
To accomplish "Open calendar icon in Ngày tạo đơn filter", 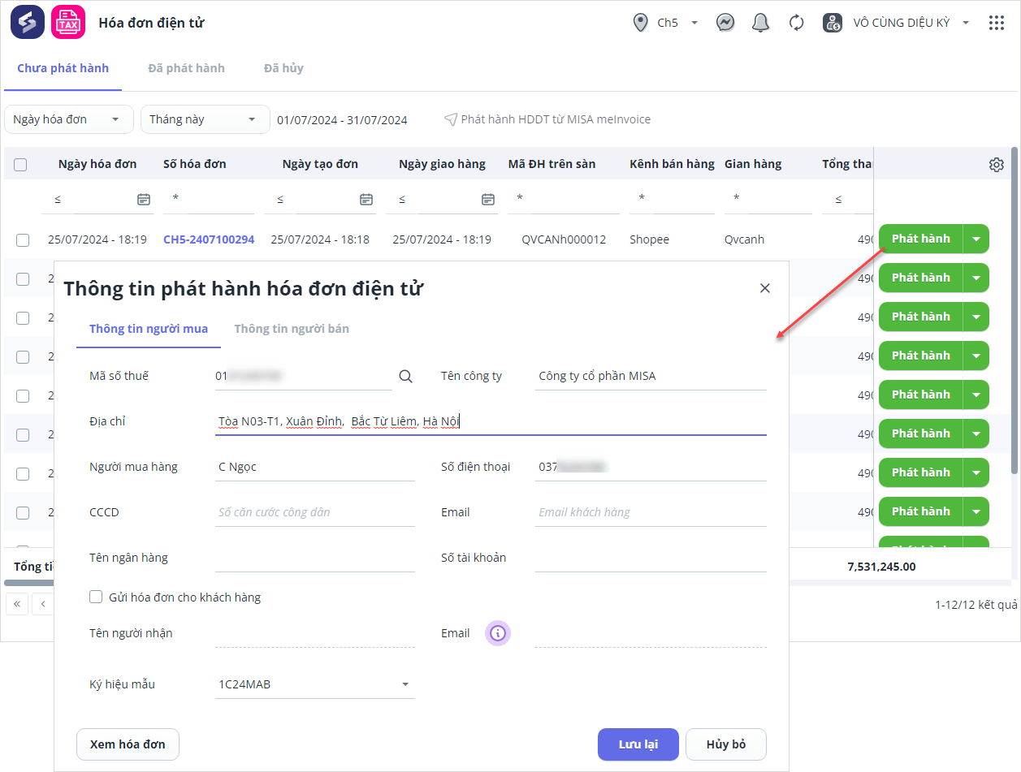I will [366, 199].
